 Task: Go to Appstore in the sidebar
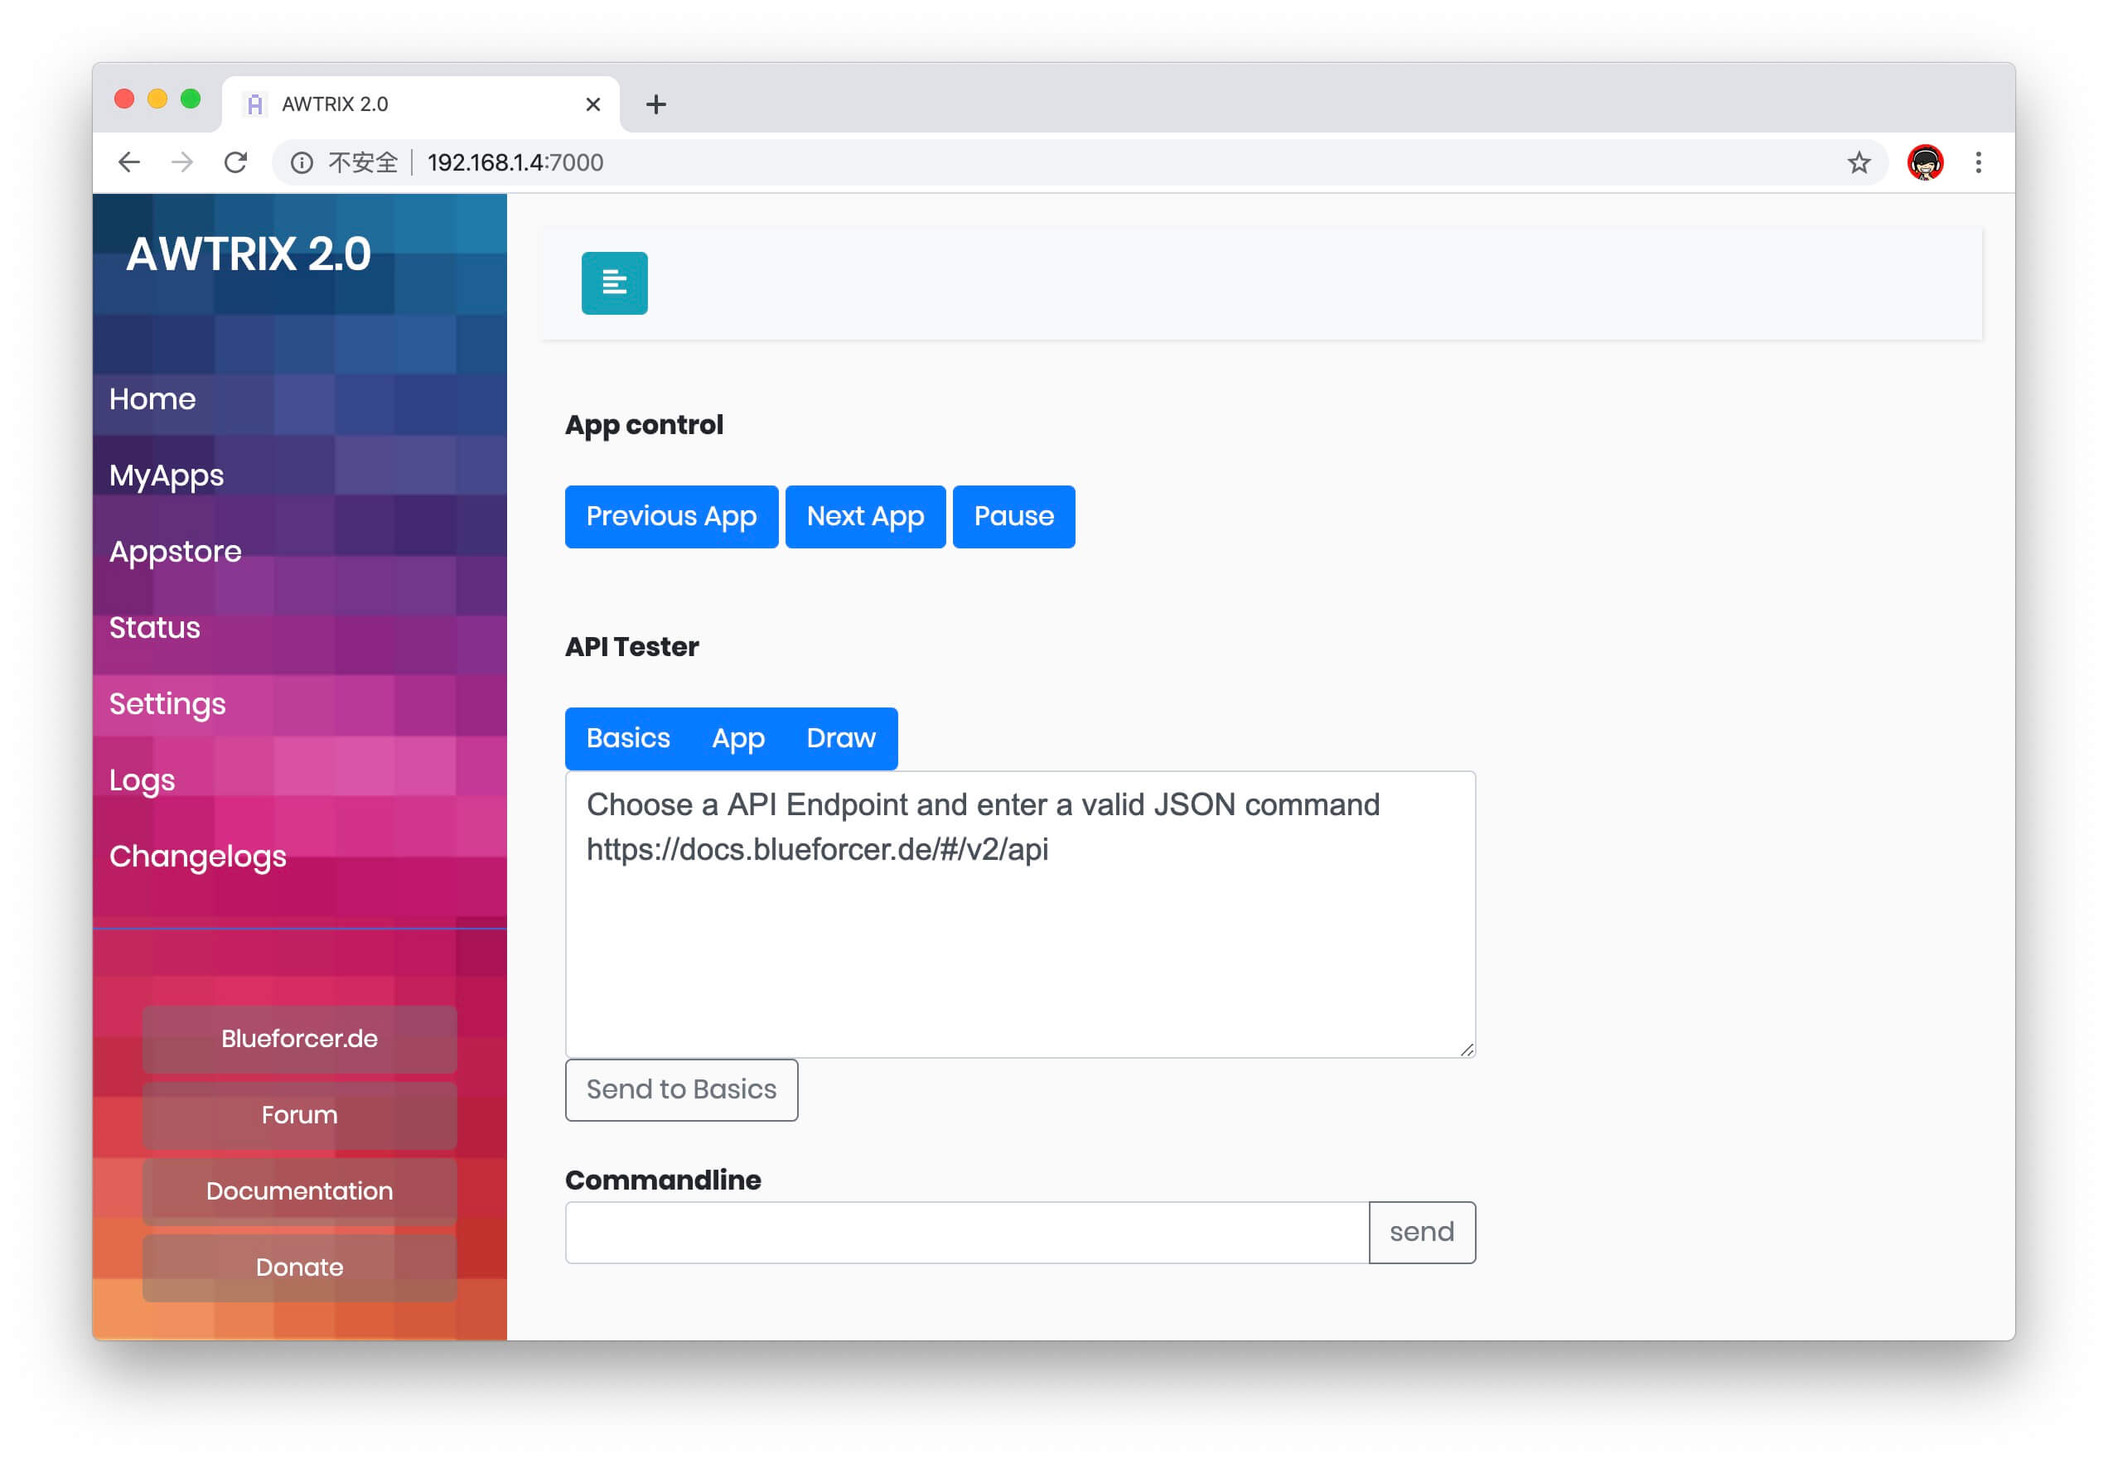point(175,551)
